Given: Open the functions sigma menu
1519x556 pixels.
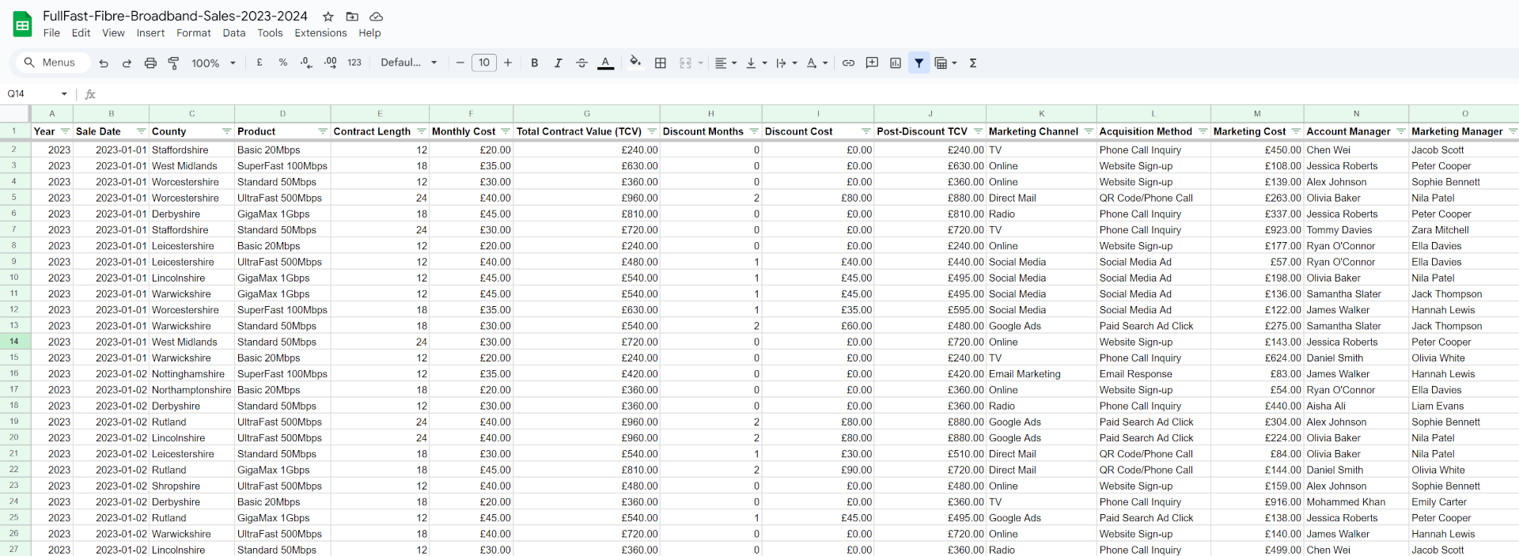Looking at the screenshot, I should (x=973, y=62).
